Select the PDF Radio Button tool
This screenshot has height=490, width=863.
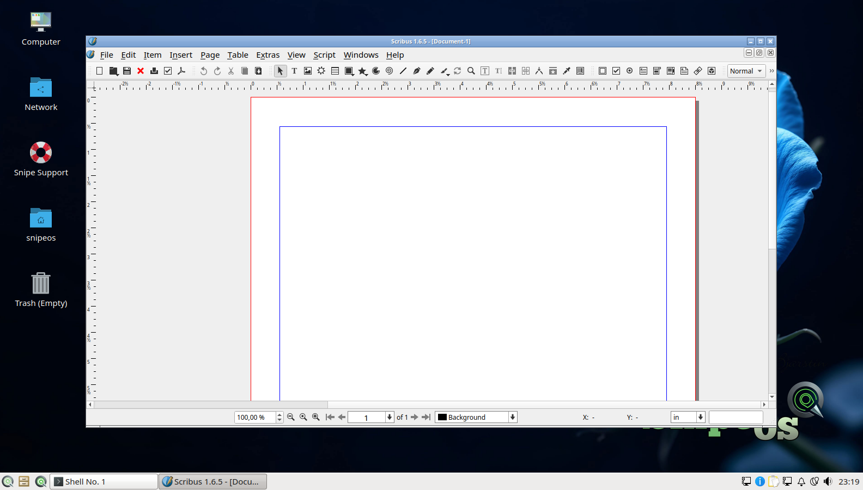pos(630,71)
